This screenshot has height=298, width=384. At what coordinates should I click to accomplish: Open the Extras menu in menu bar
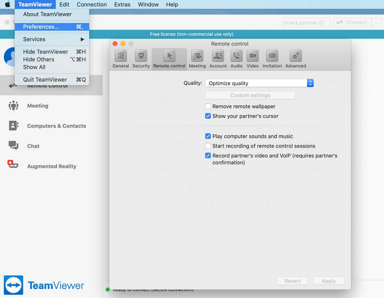[x=122, y=4]
